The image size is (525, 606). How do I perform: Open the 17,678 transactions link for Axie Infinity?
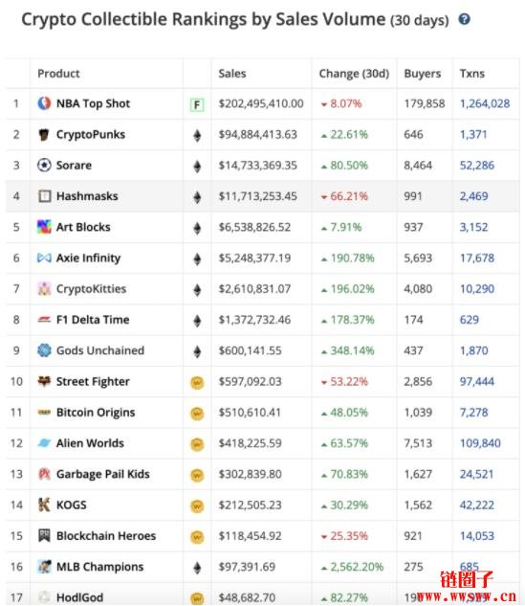(x=477, y=258)
